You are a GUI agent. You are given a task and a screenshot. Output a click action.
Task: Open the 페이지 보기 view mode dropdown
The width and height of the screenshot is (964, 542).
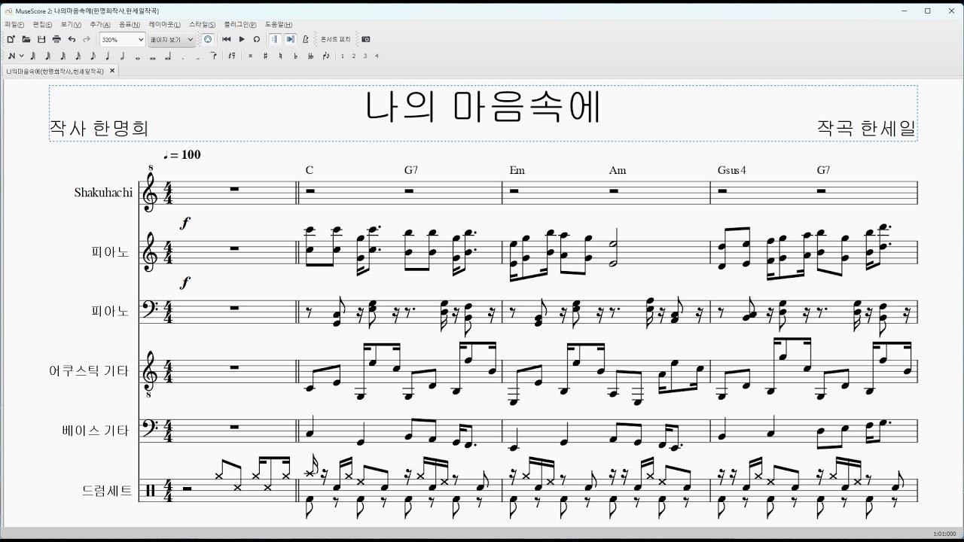tap(171, 39)
